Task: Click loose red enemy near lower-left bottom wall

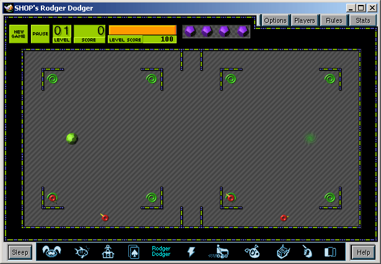Action: [105, 218]
